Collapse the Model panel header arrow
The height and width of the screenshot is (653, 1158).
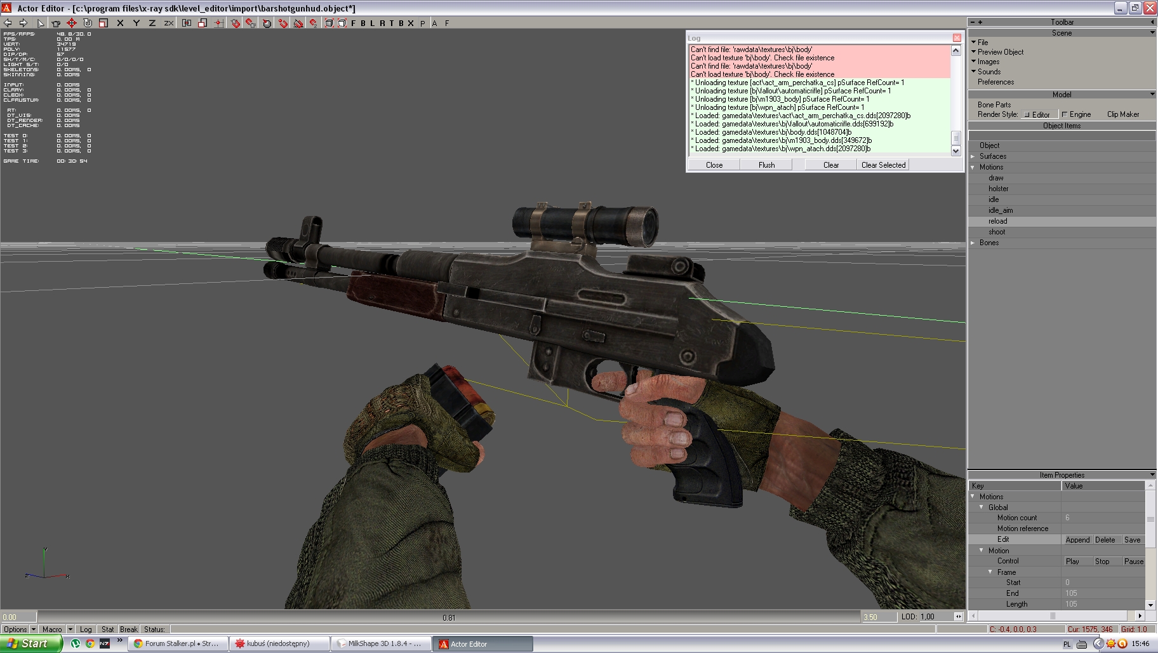click(1152, 94)
